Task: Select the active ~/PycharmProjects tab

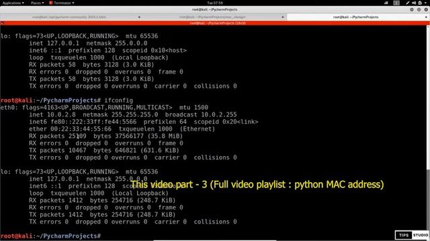Action: pyautogui.click(x=355, y=17)
